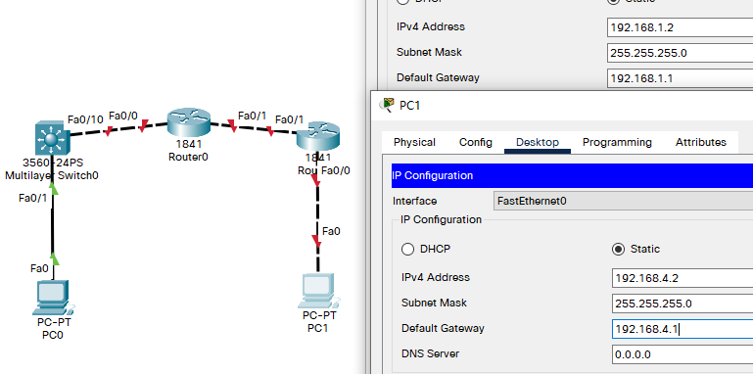Switch to the Config tab
The width and height of the screenshot is (753, 374).
tap(476, 142)
